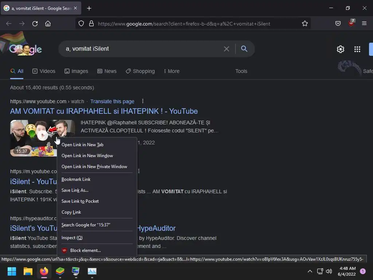The height and width of the screenshot is (280, 373).
Task: Choose Open Link in New Window
Action: (x=97, y=155)
